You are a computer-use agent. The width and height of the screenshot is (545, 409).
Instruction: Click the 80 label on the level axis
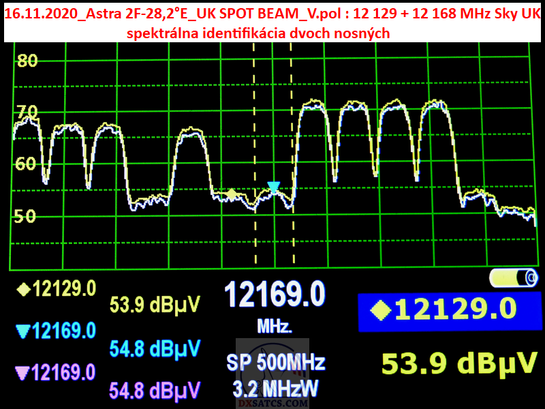pos(27,61)
